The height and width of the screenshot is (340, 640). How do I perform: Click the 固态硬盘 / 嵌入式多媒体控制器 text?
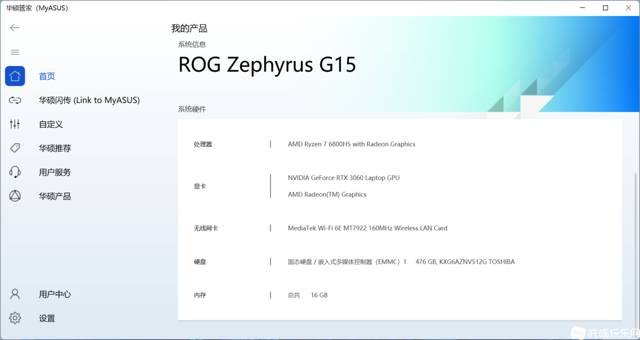click(x=347, y=262)
